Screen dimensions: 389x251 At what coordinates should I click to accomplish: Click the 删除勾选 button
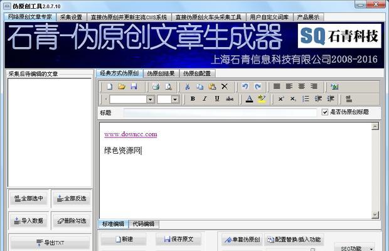(x=72, y=220)
